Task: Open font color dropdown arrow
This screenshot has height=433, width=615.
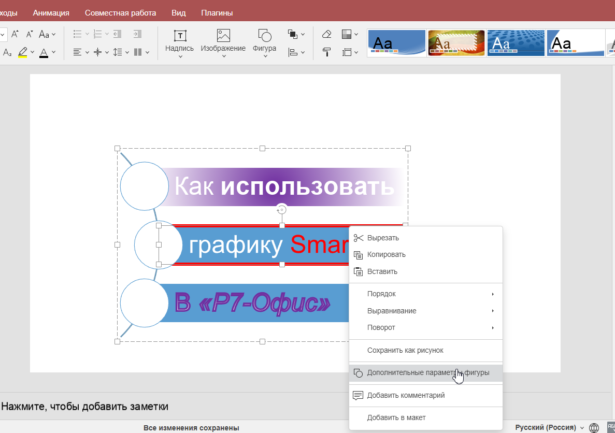Action: pyautogui.click(x=53, y=52)
